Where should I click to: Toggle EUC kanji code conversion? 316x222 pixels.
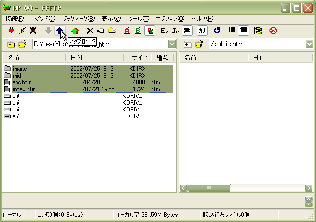[x=165, y=31]
